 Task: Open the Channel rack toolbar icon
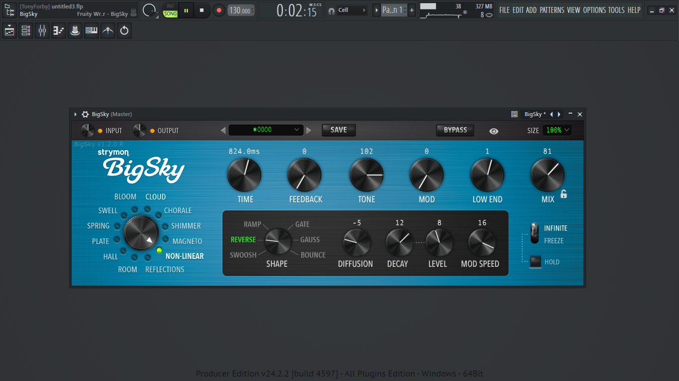click(26, 31)
